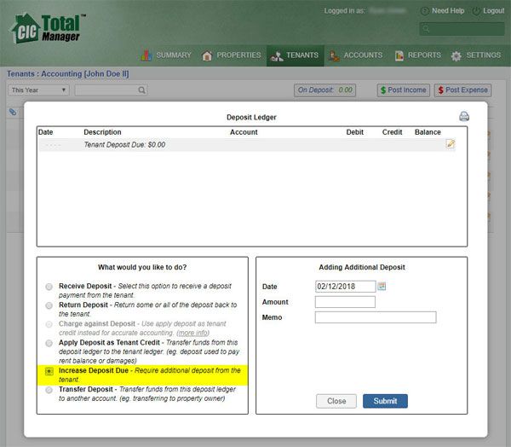
Task: Open the Accounts tab
Action: click(355, 55)
